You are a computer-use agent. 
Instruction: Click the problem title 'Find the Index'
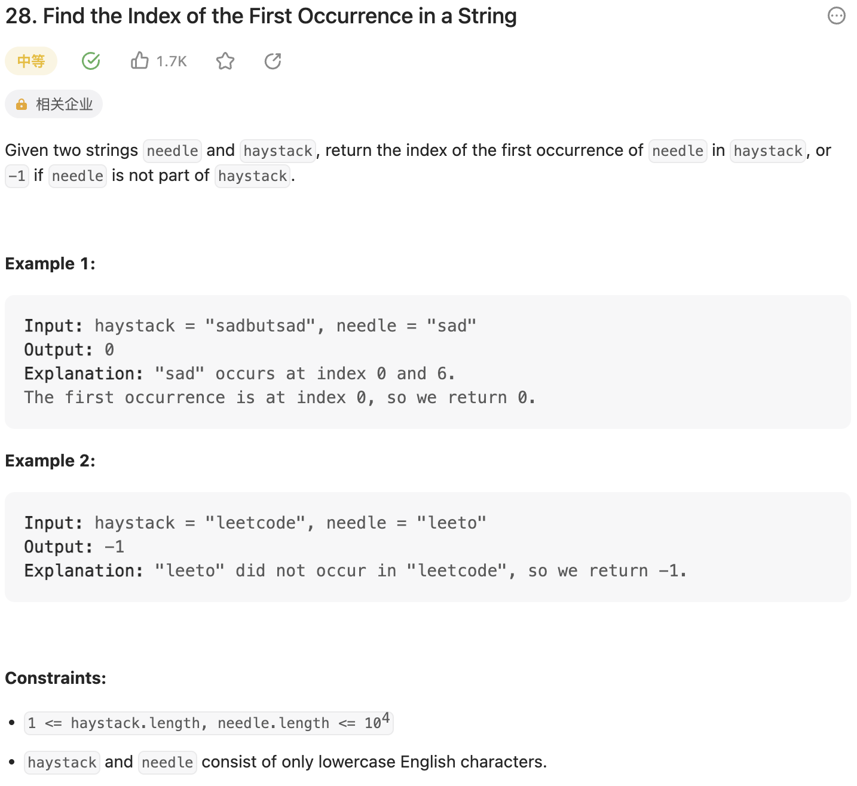click(261, 16)
